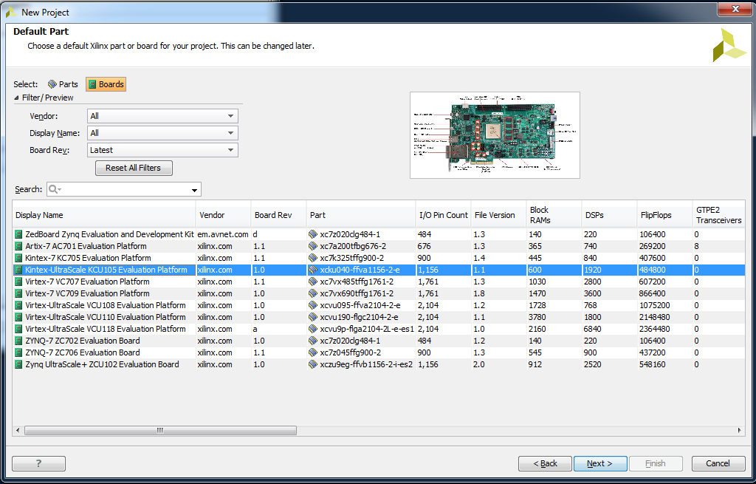This screenshot has width=756, height=484.
Task: Click the ZC702 row board icon
Action: point(18,341)
